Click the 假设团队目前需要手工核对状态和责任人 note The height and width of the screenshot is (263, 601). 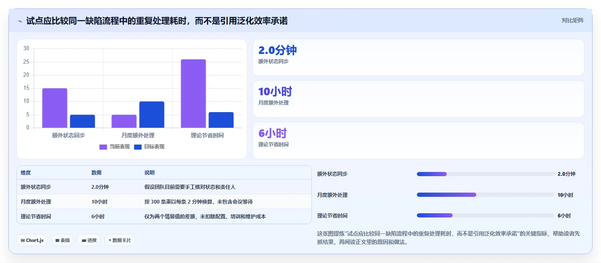click(190, 187)
